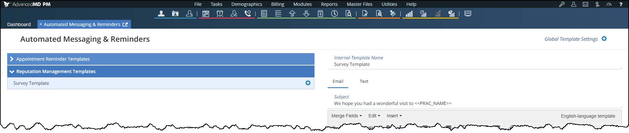
Task: Open Global Template Settings link
Action: click(571, 39)
